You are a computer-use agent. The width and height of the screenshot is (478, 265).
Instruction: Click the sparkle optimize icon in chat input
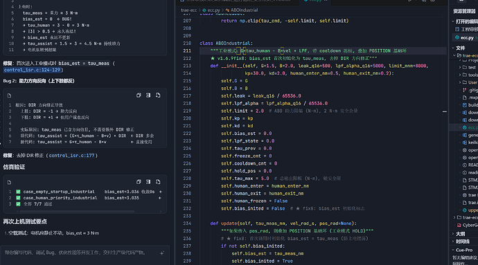point(162,253)
